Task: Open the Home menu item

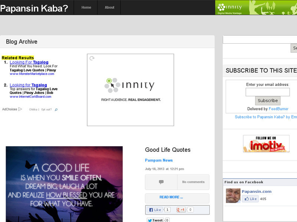Action: (86, 7)
